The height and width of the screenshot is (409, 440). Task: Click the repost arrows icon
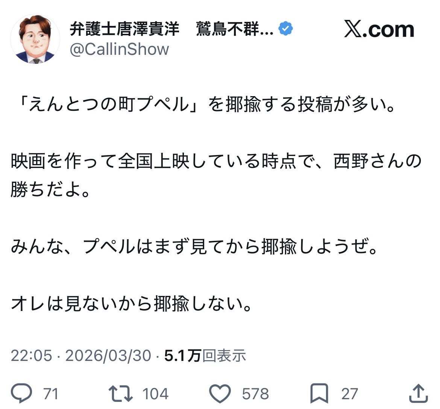click(x=120, y=394)
